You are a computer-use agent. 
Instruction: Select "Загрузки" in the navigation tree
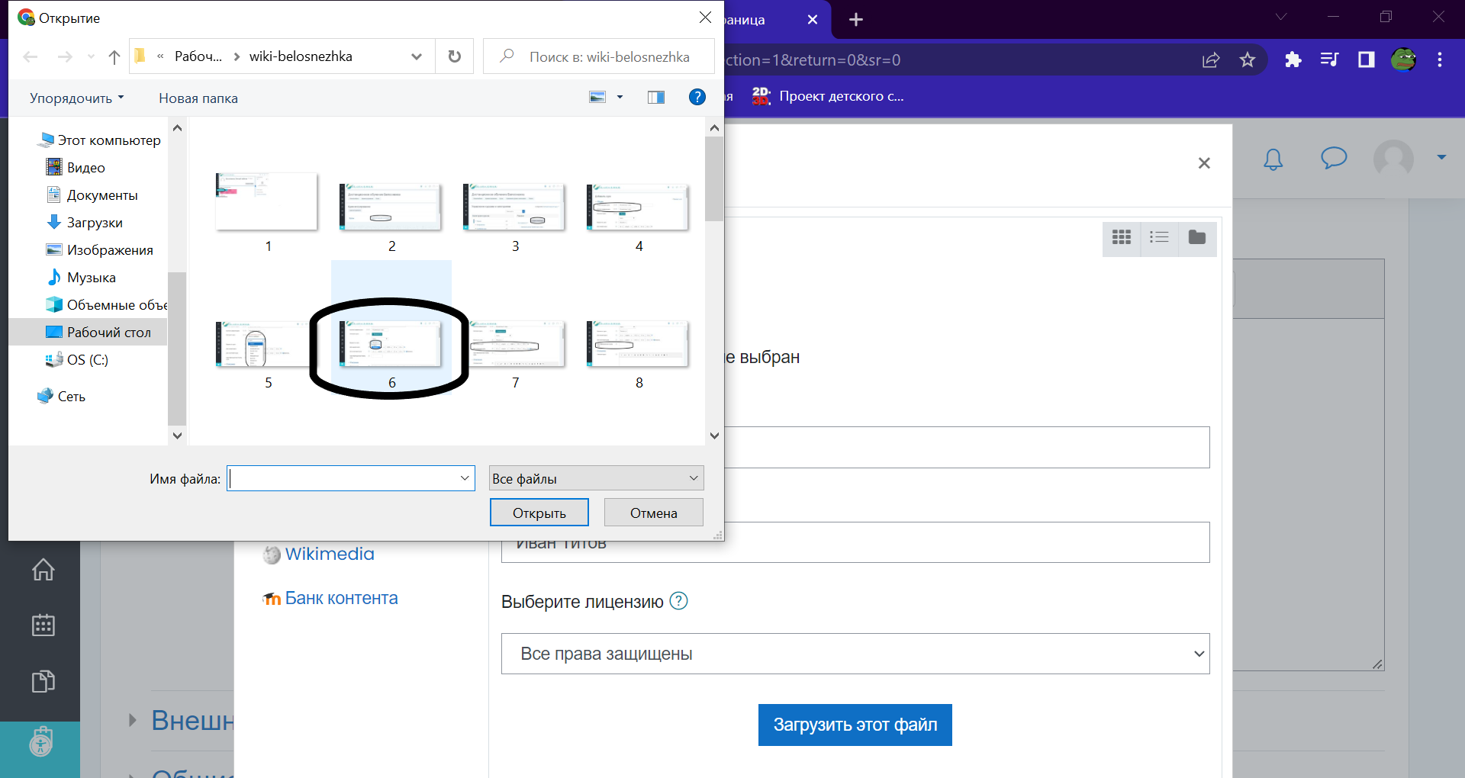click(x=95, y=223)
